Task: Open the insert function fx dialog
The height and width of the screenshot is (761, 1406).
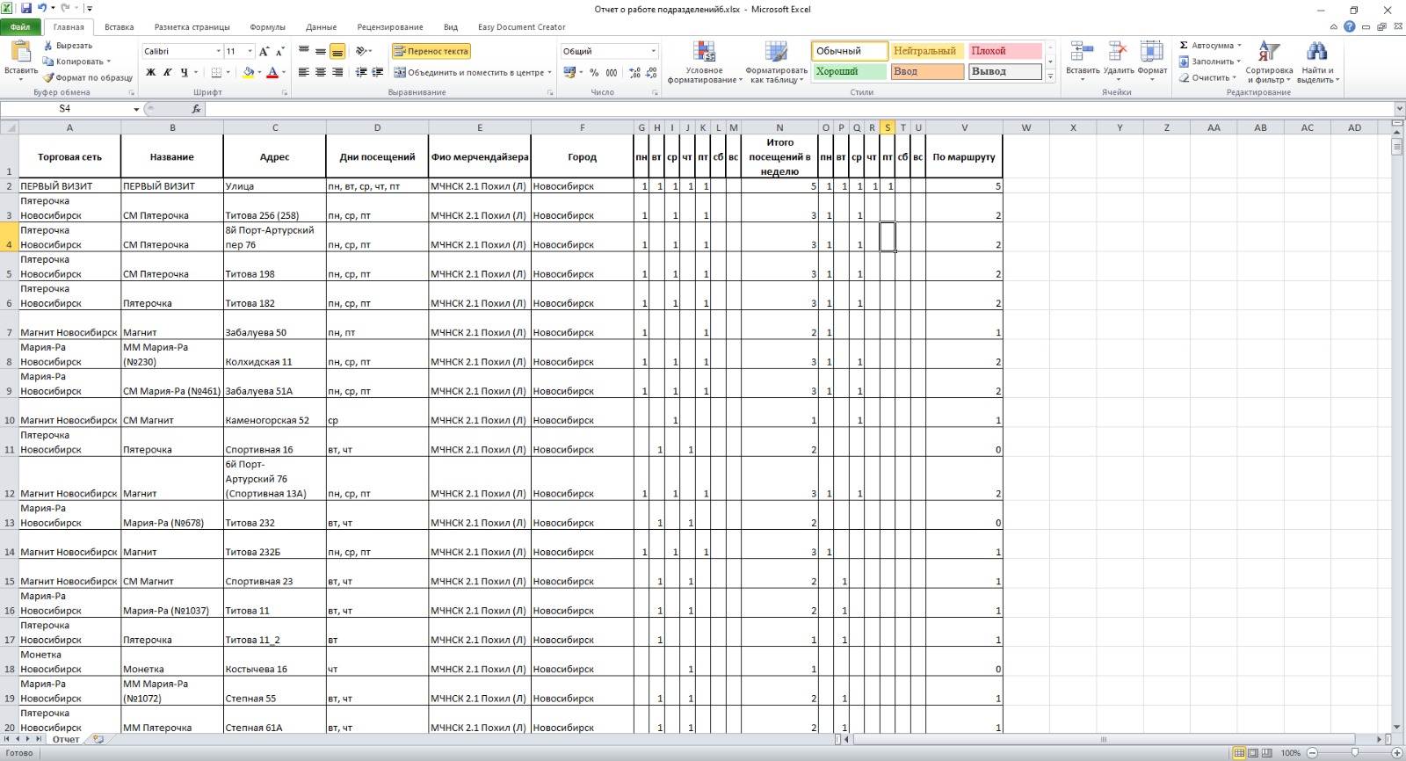Action: [196, 109]
